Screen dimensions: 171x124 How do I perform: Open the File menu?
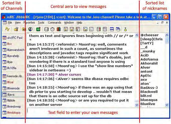coord(10,23)
